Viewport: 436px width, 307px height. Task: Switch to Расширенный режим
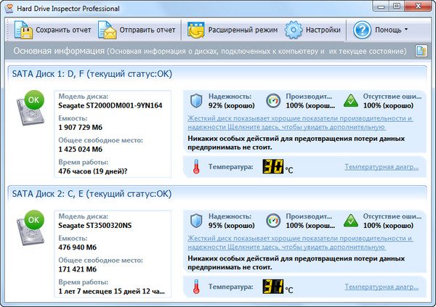click(243, 30)
